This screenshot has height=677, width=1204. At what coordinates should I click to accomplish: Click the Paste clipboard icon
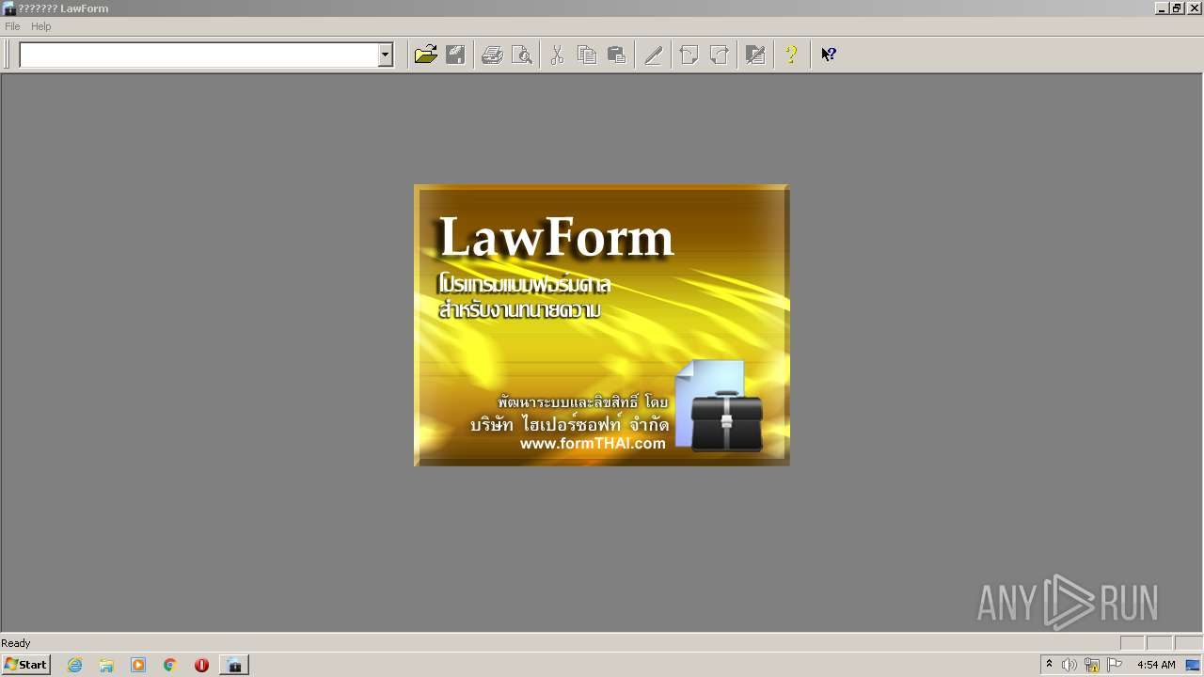[617, 55]
